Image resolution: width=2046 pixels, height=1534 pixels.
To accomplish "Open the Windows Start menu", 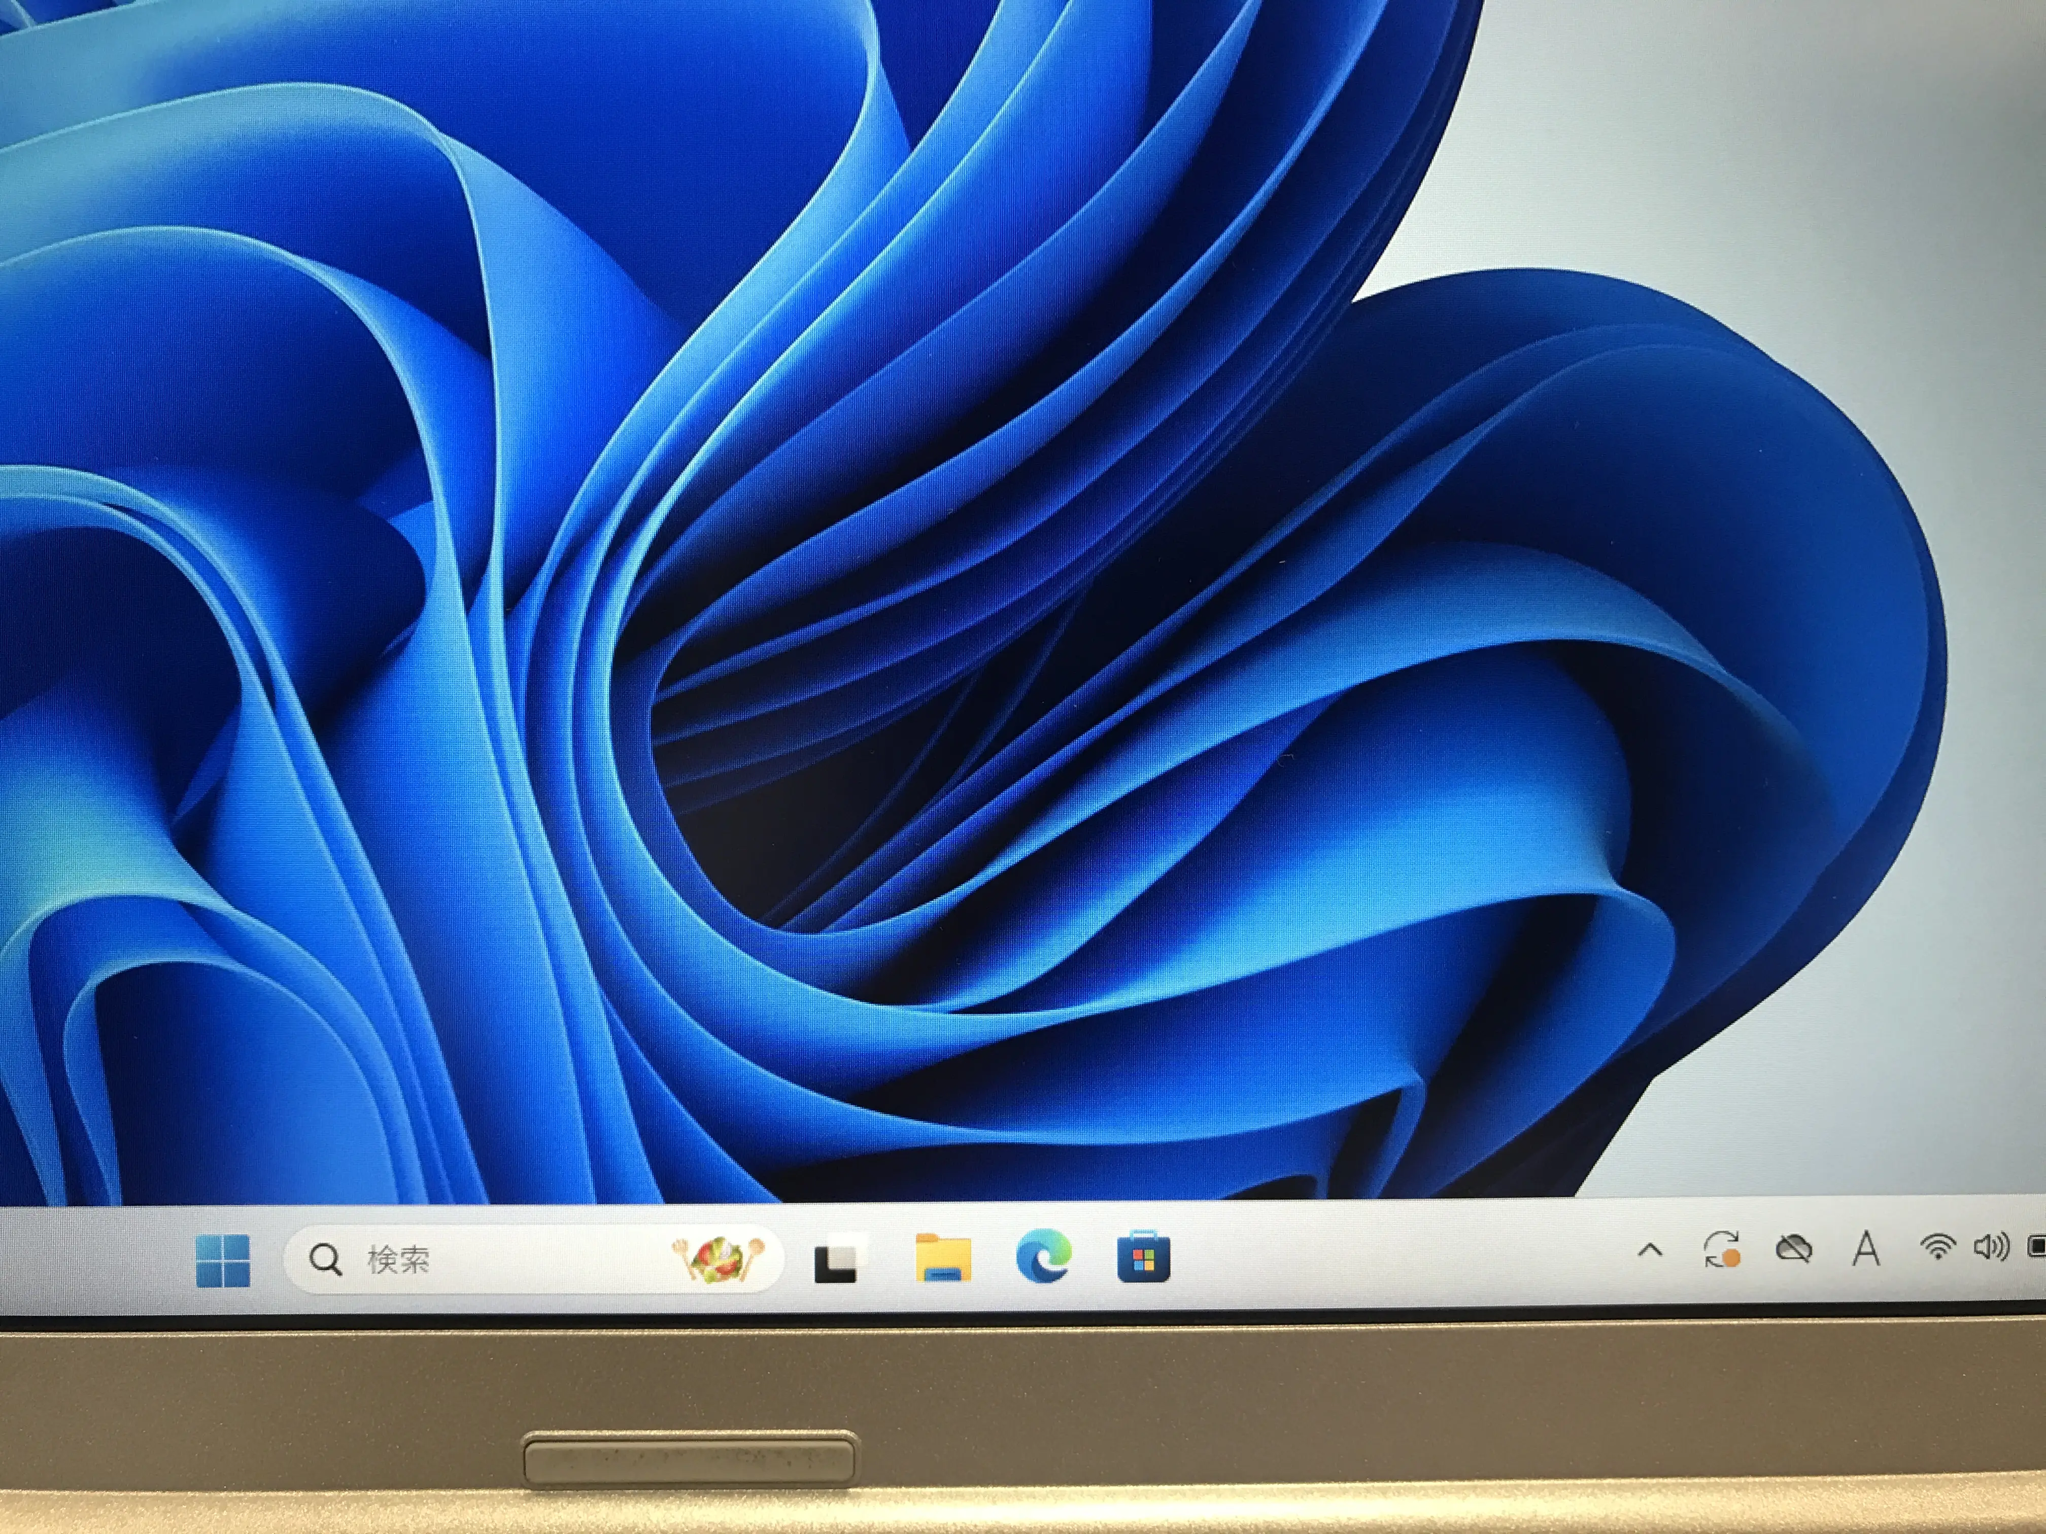I will 223,1260.
